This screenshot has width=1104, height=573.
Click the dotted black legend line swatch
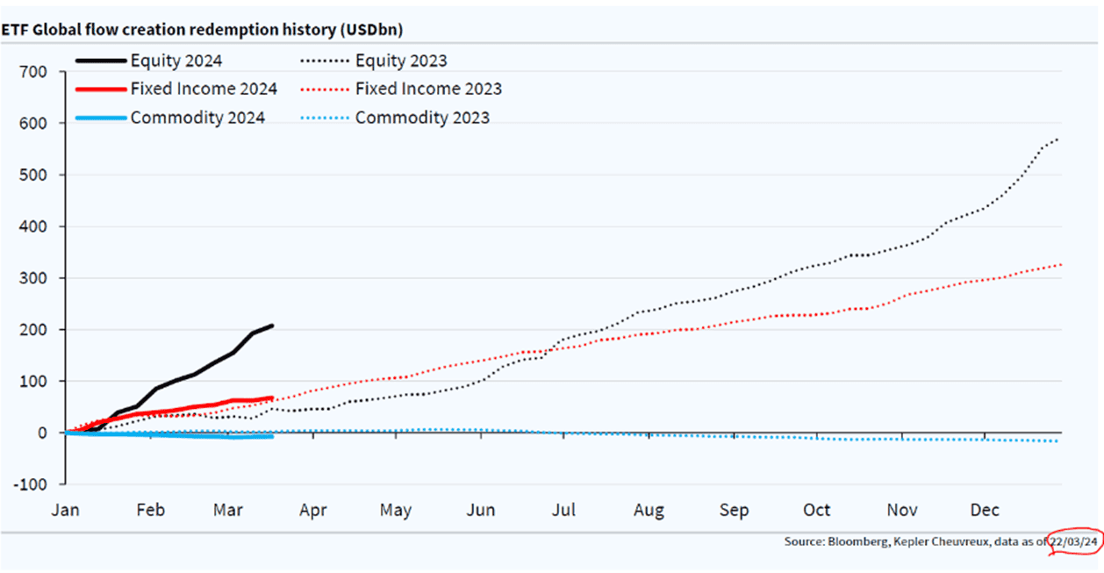[325, 61]
